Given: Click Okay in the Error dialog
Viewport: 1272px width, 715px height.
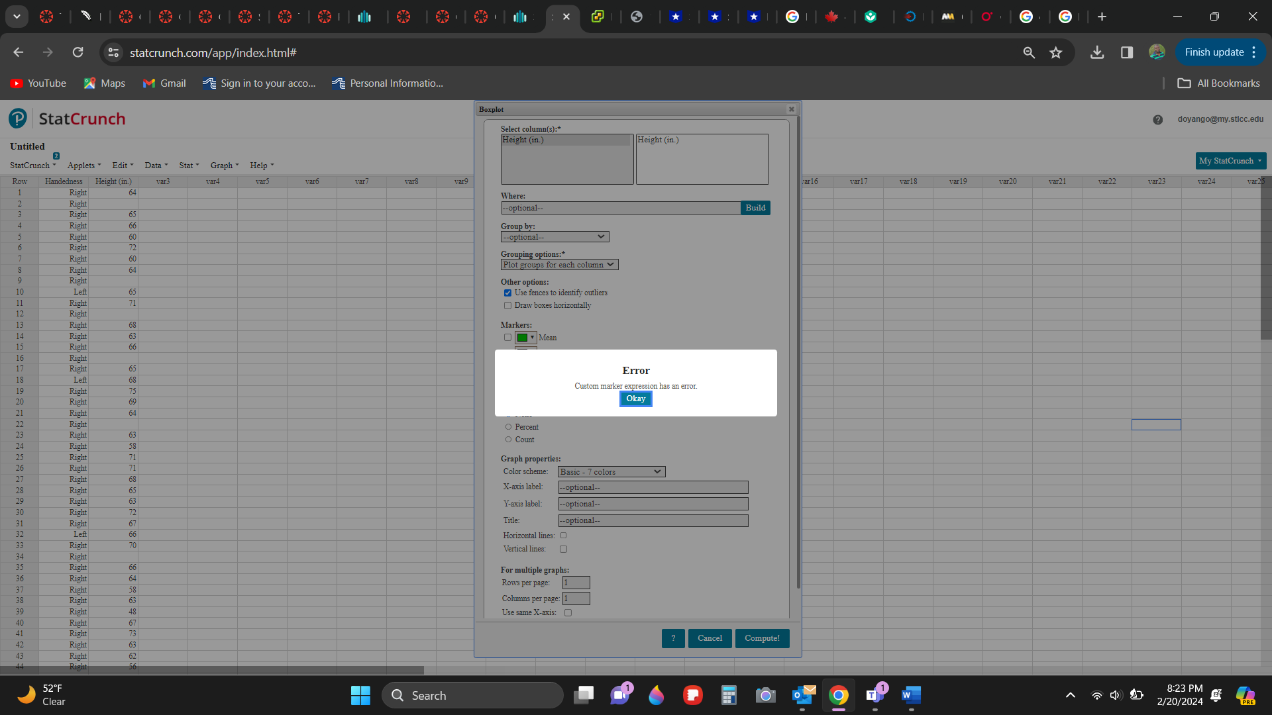Looking at the screenshot, I should (x=635, y=399).
